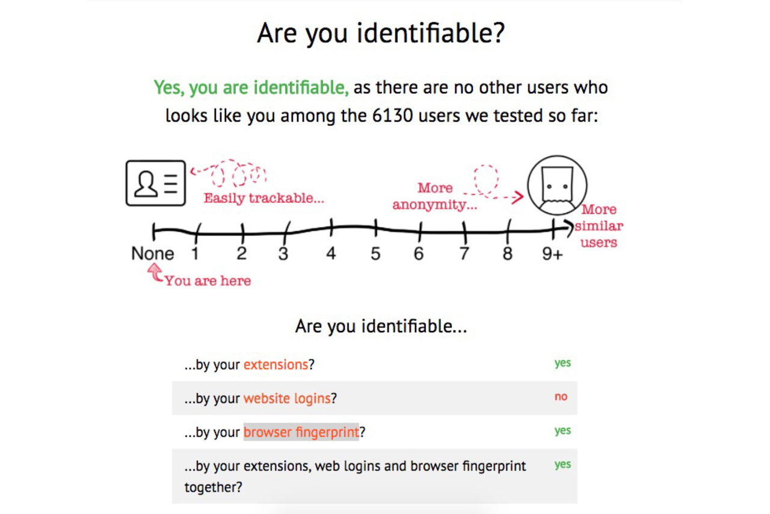The width and height of the screenshot is (770, 514).
Task: Click the 'Are you identifiable?' page heading
Action: coord(380,33)
